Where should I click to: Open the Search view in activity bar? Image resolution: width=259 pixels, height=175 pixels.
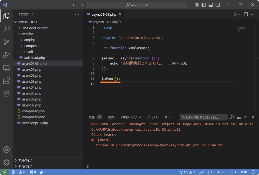(6, 29)
